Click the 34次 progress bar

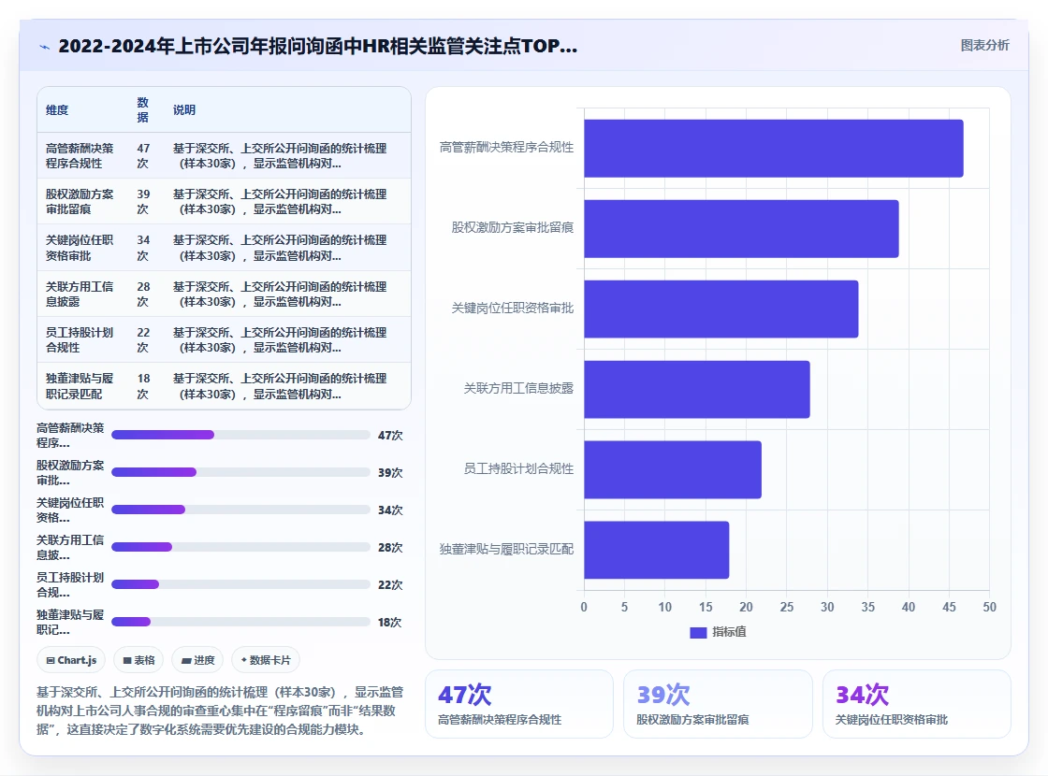240,510
